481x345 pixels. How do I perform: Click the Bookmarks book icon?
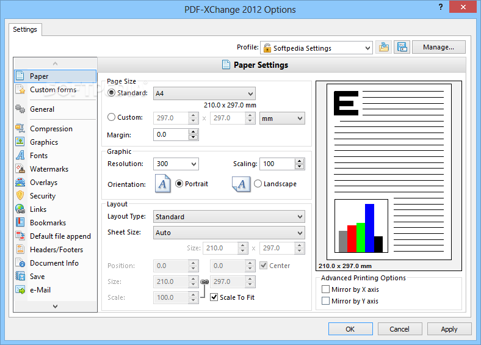(x=20, y=222)
